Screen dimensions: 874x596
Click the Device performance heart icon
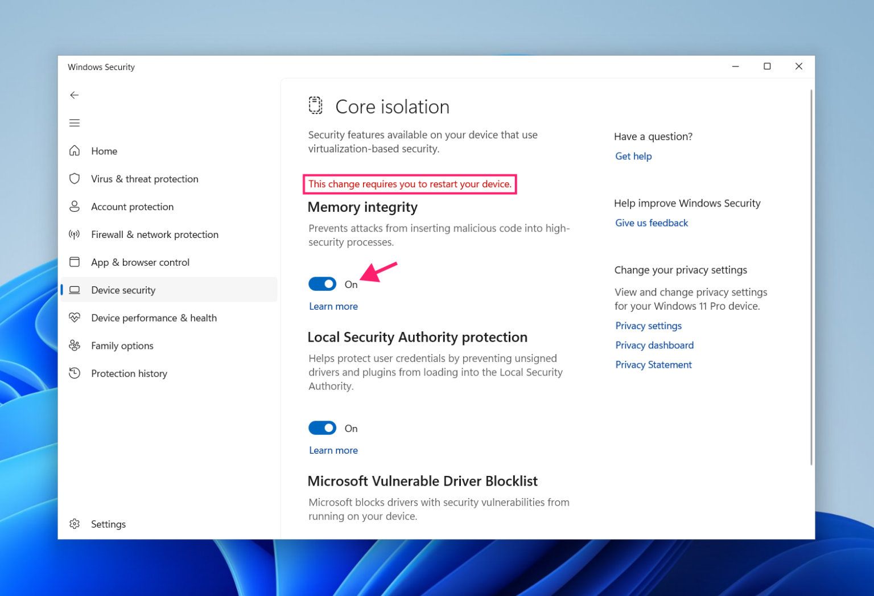click(75, 318)
